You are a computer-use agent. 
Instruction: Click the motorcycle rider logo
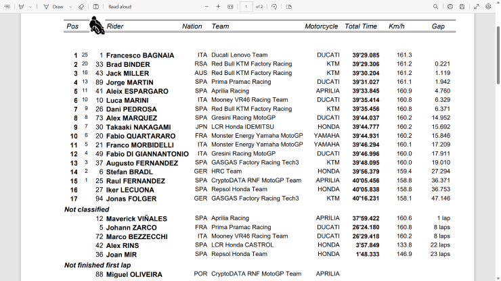[97, 25]
